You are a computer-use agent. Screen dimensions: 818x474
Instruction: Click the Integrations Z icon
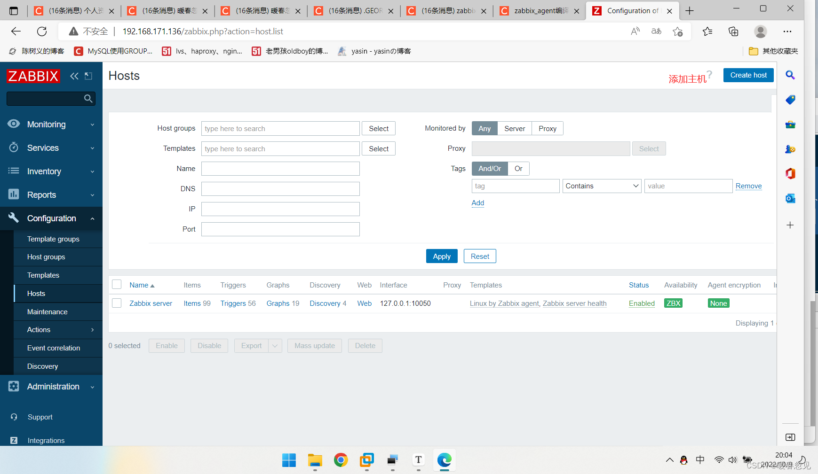click(14, 440)
